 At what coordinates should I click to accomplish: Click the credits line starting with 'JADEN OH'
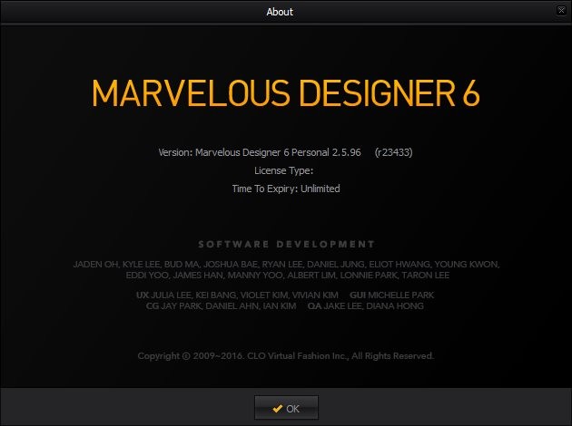click(286, 264)
